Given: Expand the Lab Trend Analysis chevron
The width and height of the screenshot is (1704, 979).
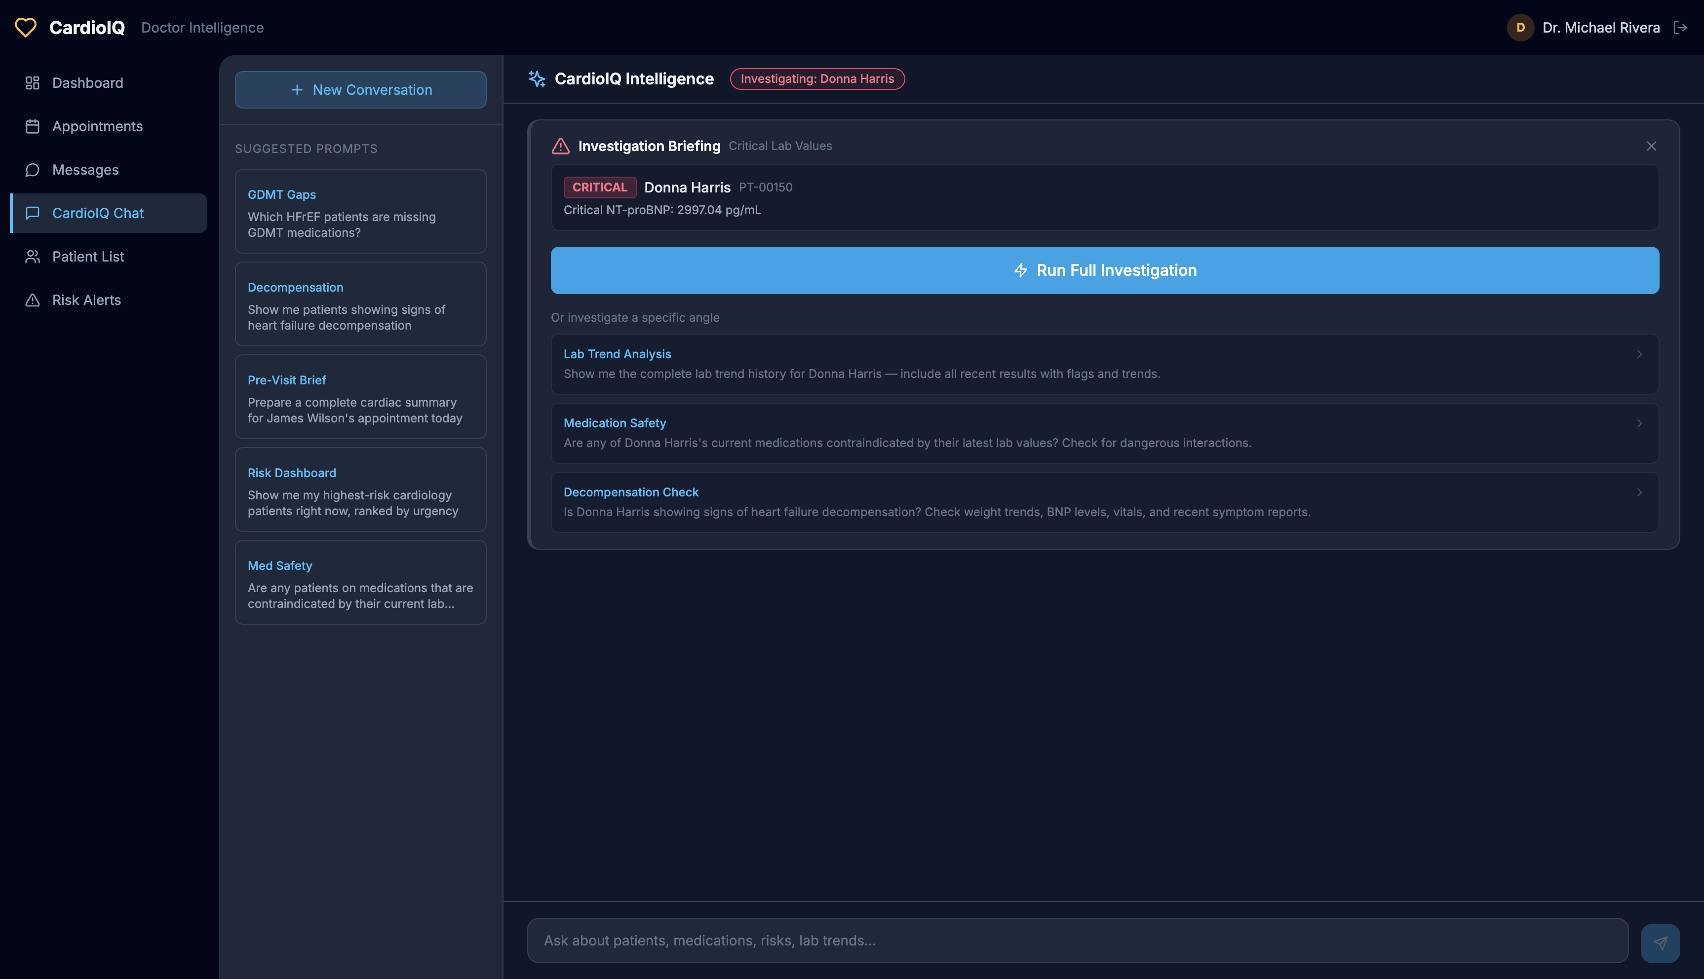Looking at the screenshot, I should click(1639, 354).
